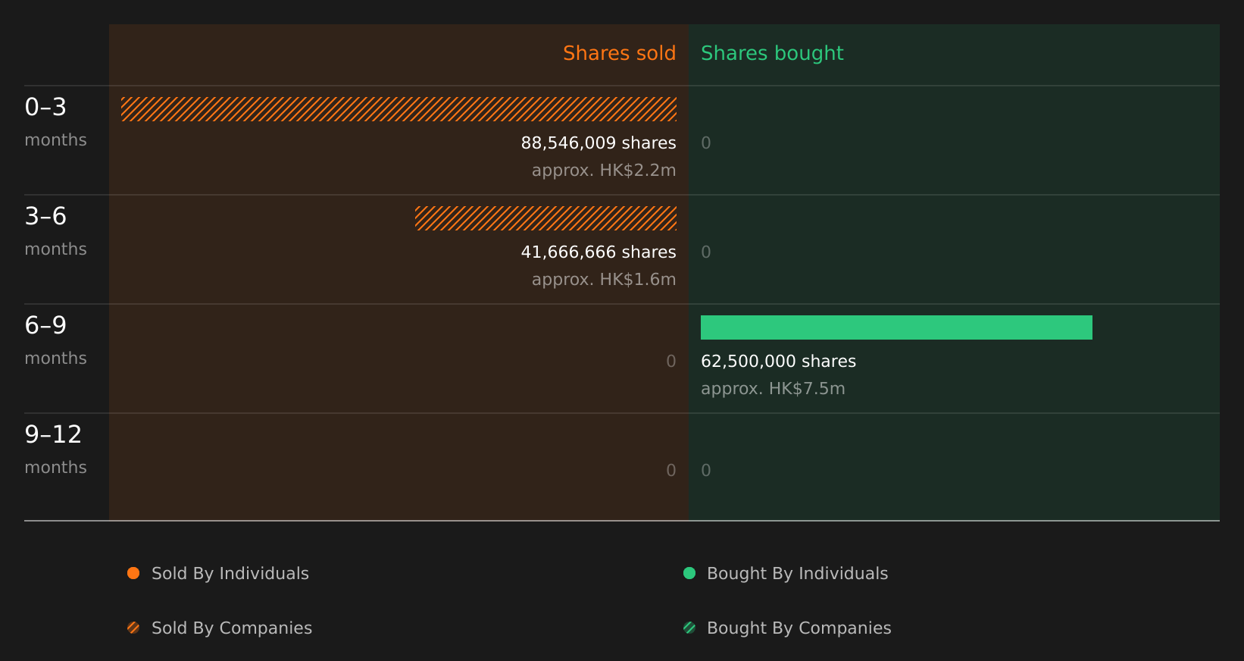The height and width of the screenshot is (661, 1244).
Task: Click the striped Bought By Companies legend icon
Action: [689, 628]
